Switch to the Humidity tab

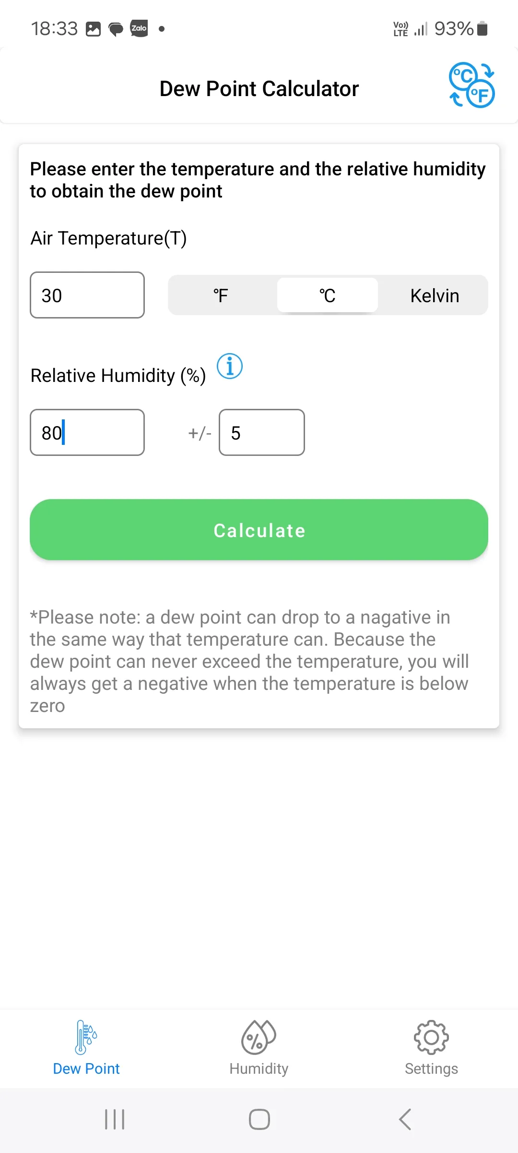[x=259, y=1068]
